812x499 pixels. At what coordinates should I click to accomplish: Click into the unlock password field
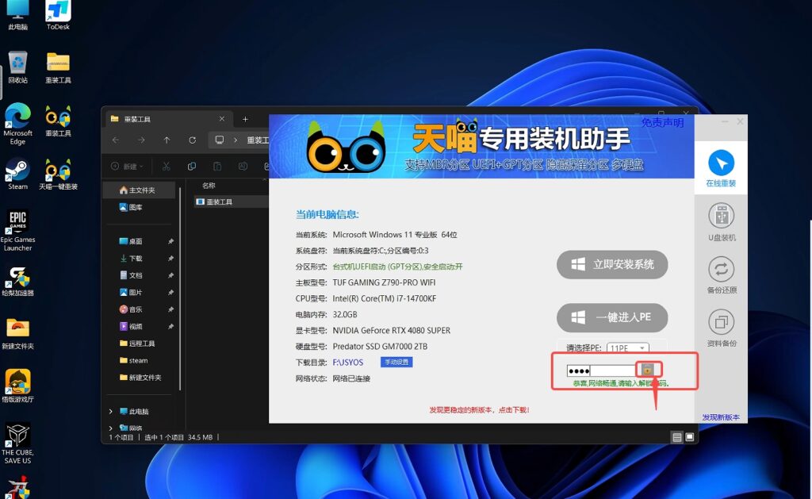pyautogui.click(x=611, y=370)
